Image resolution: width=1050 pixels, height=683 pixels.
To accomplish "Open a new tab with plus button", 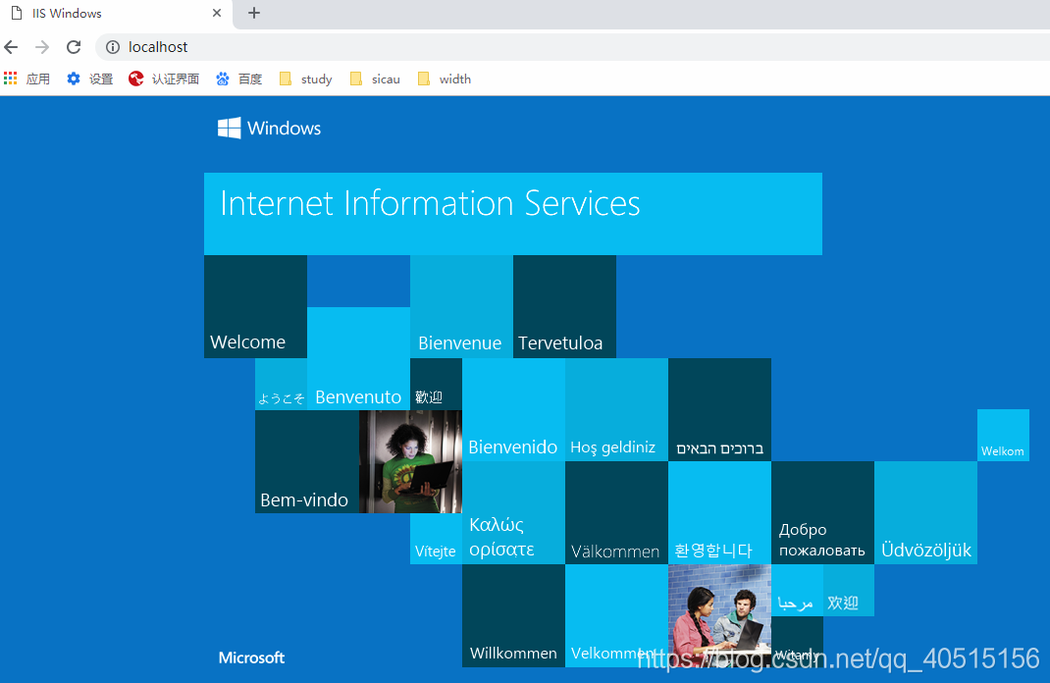I will coord(254,13).
